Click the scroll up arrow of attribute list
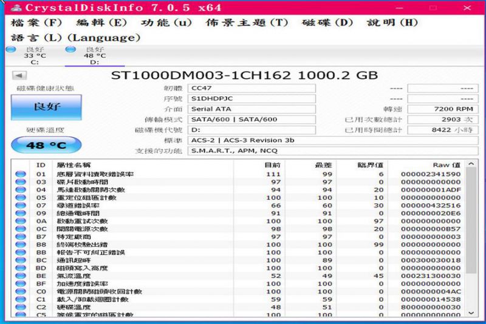This screenshot has height=324, width=486. (x=471, y=164)
